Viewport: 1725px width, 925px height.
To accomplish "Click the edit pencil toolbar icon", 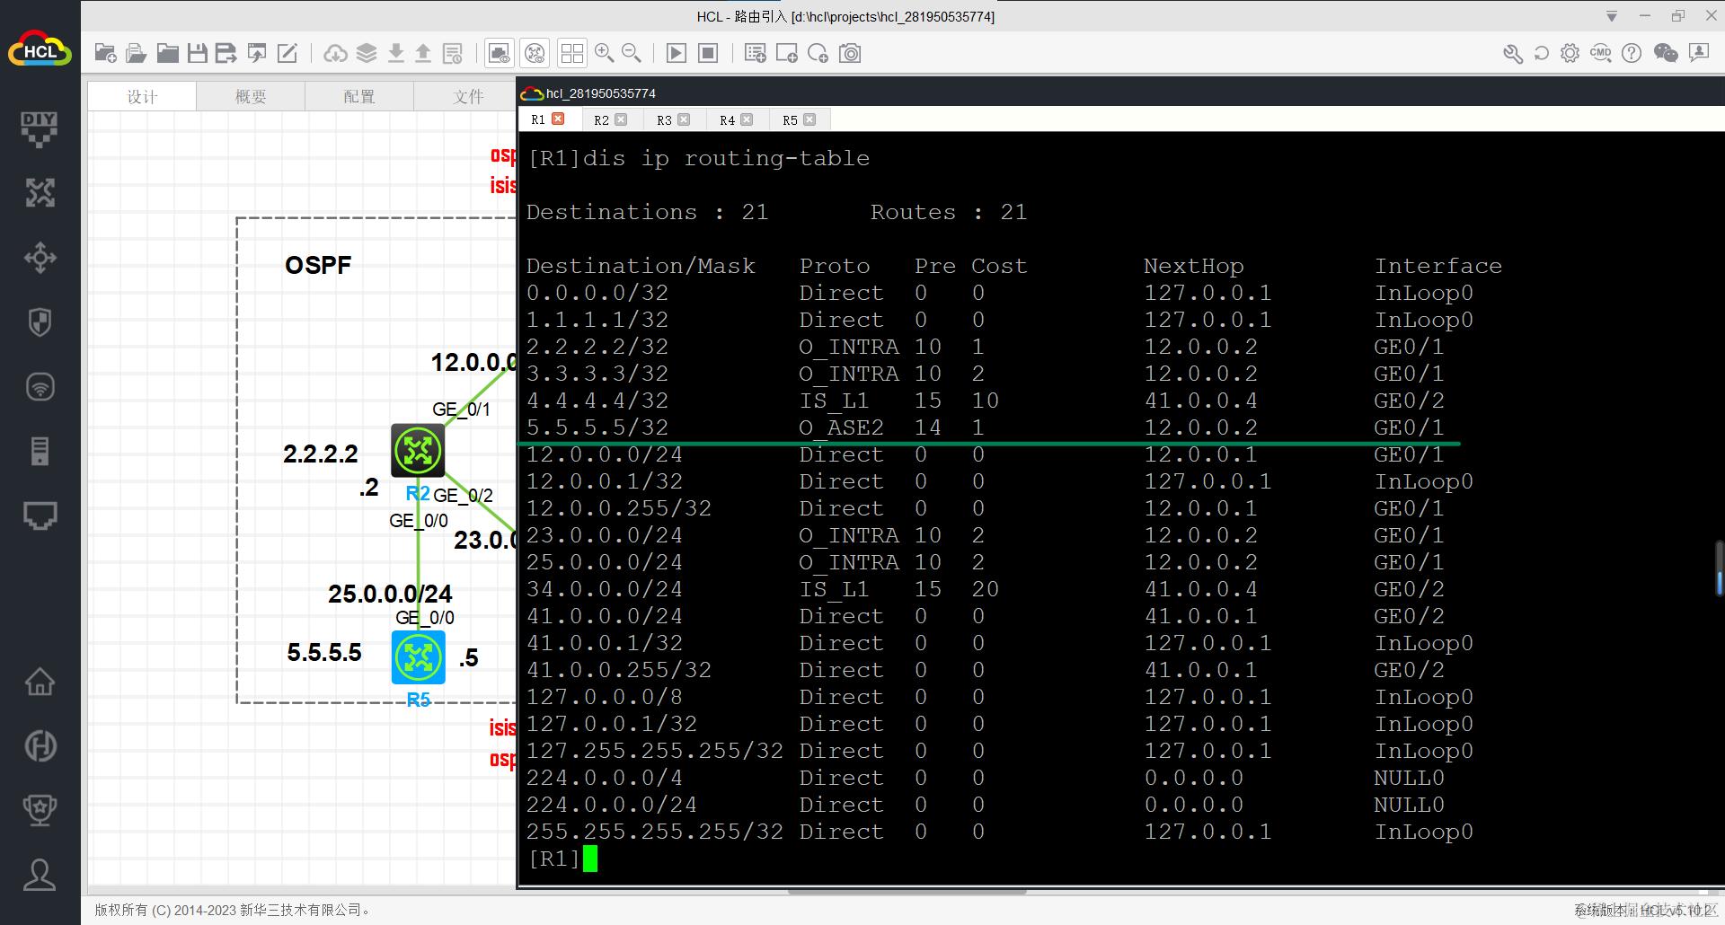I will (x=287, y=53).
